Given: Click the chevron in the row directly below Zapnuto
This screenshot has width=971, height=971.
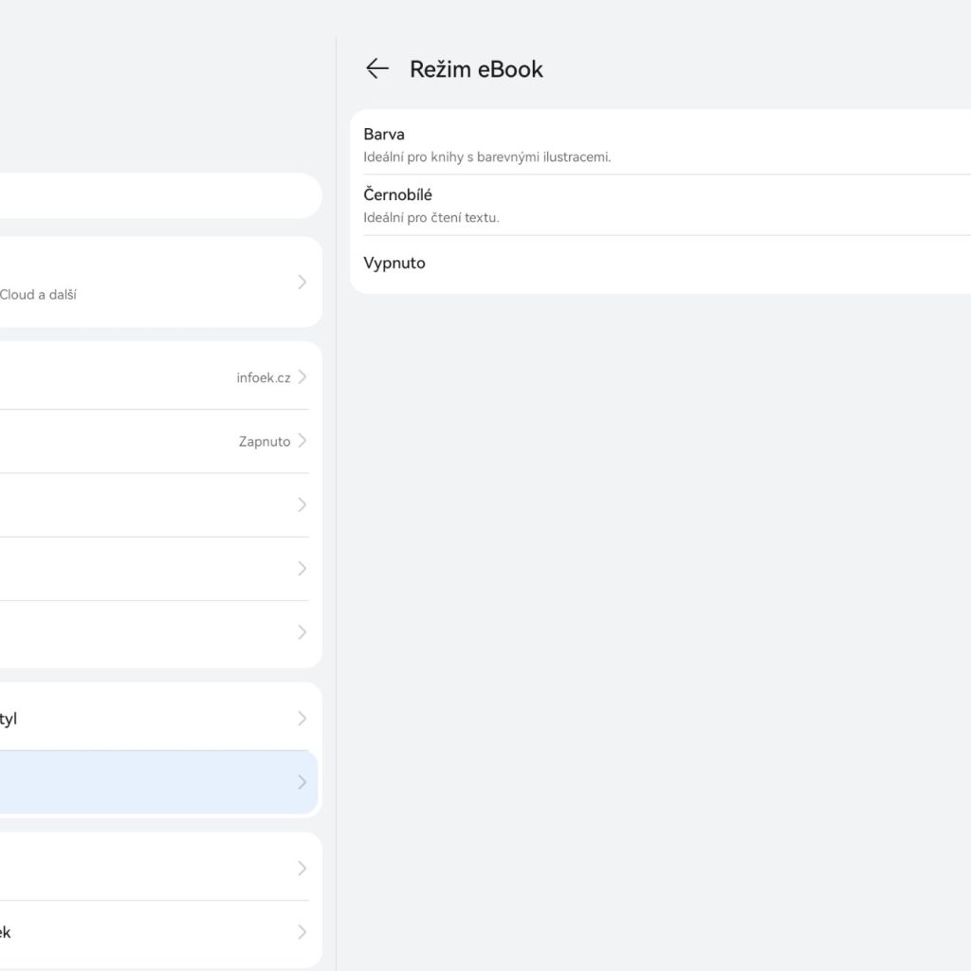Looking at the screenshot, I should point(302,504).
